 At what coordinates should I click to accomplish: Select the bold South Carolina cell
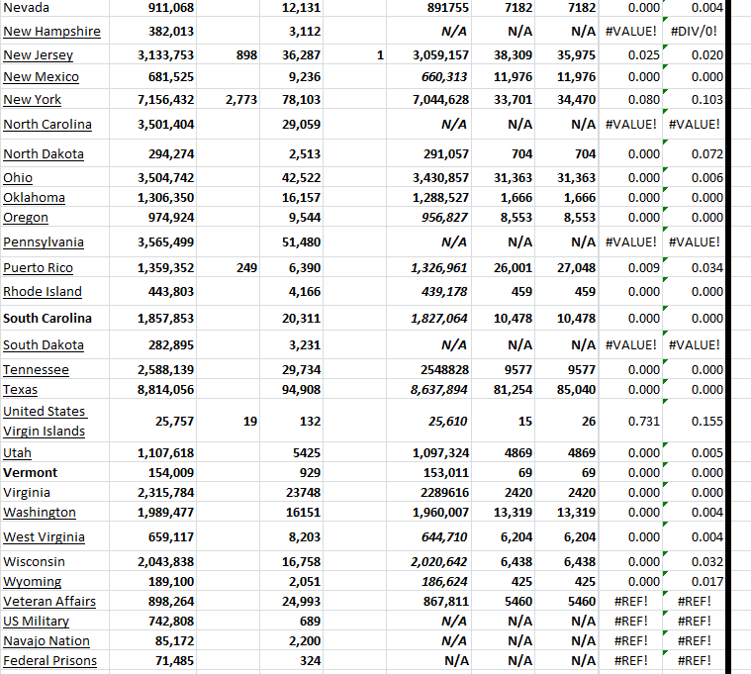[x=47, y=319]
